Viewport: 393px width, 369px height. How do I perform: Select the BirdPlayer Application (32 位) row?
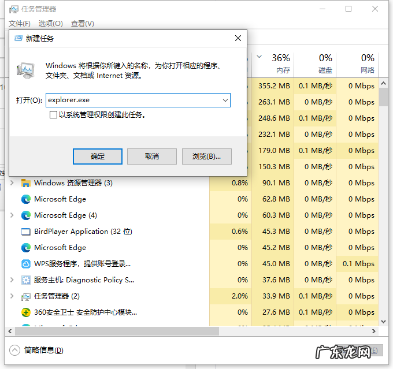(192, 232)
